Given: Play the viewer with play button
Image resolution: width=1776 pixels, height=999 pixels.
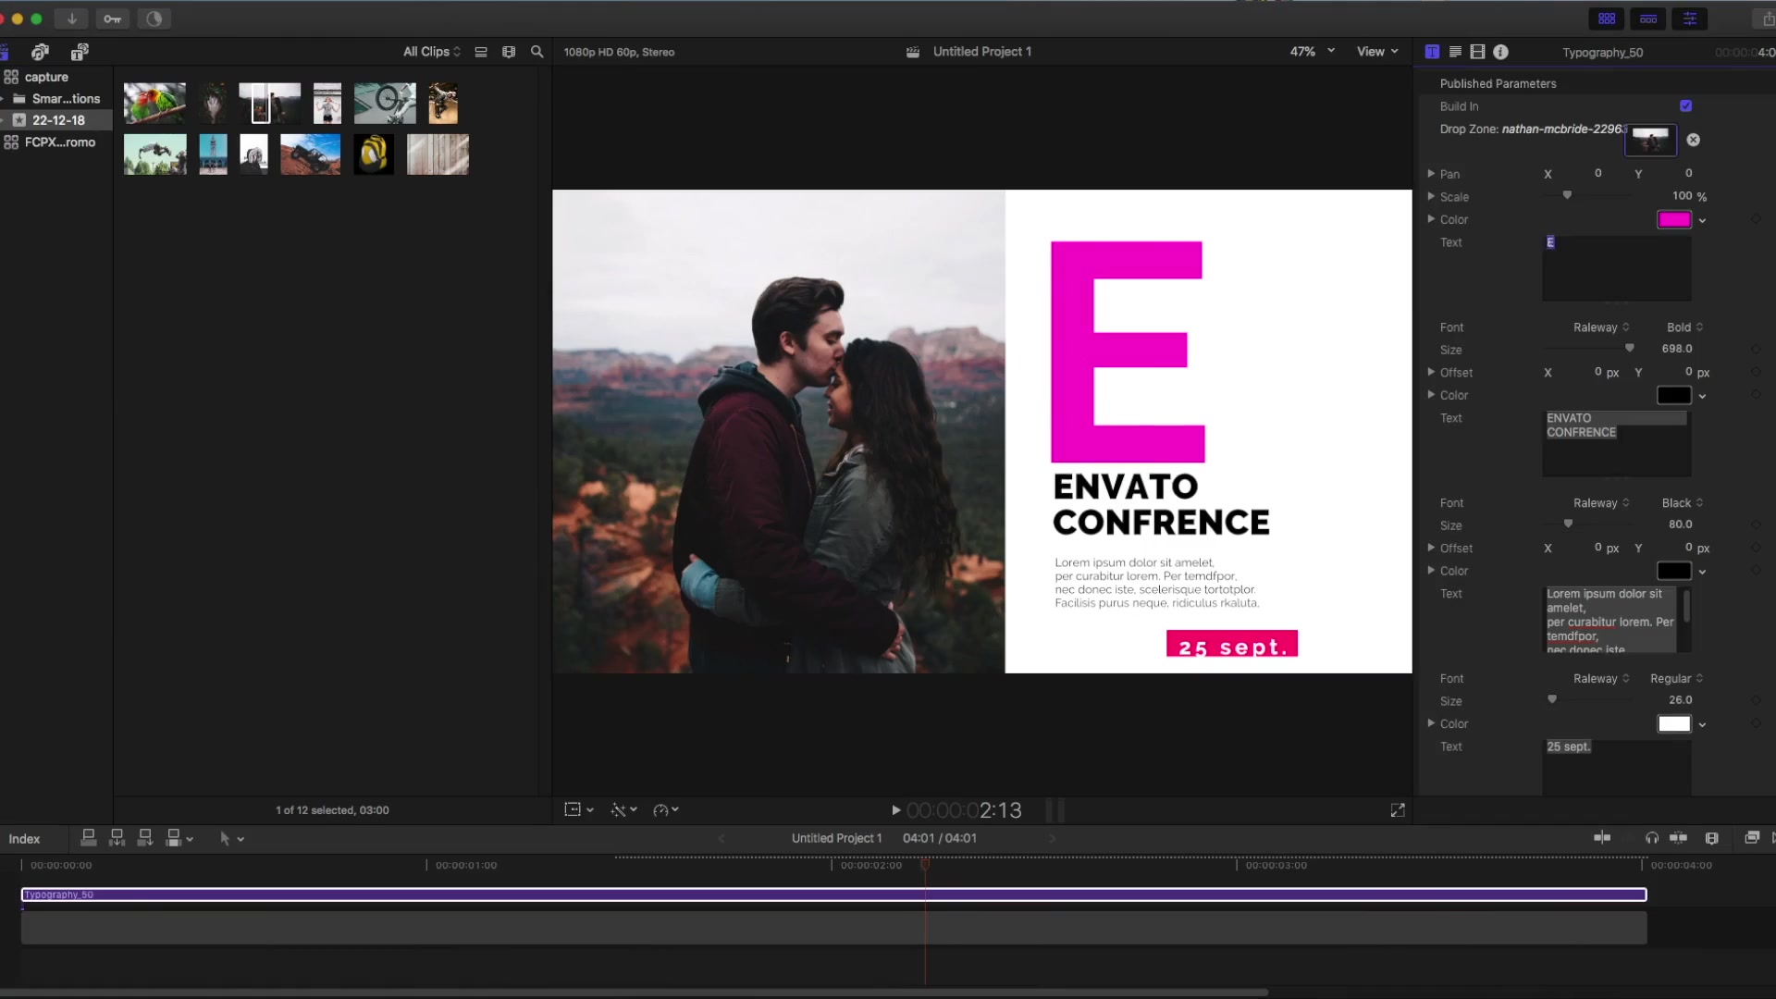Looking at the screenshot, I should coord(895,810).
